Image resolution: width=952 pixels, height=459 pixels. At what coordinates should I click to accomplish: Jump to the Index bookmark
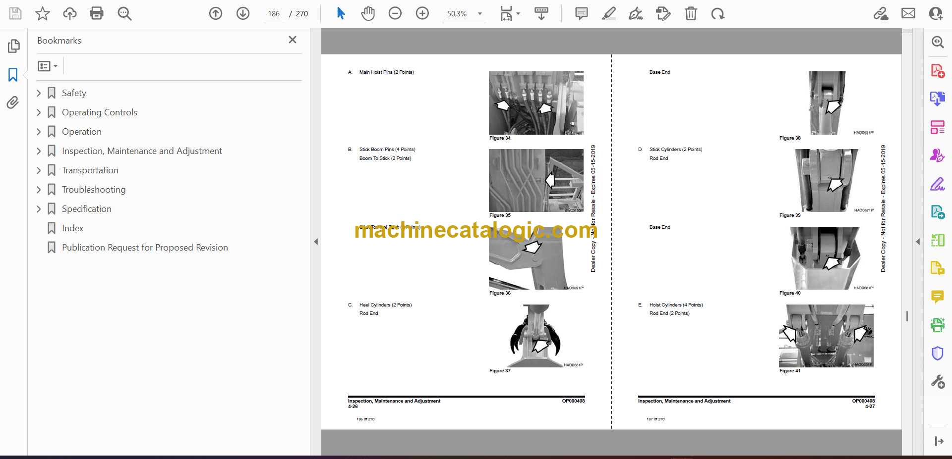pos(72,228)
